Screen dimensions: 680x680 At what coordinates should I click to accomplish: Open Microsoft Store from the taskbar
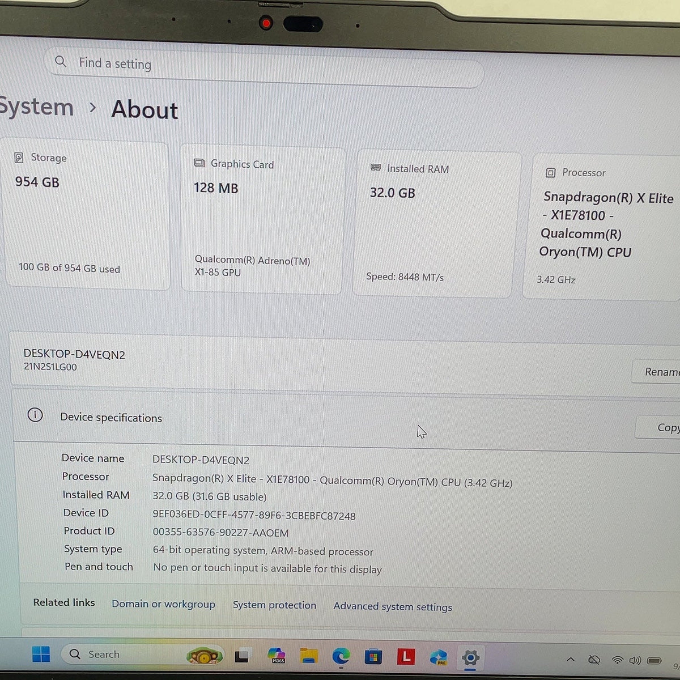372,657
